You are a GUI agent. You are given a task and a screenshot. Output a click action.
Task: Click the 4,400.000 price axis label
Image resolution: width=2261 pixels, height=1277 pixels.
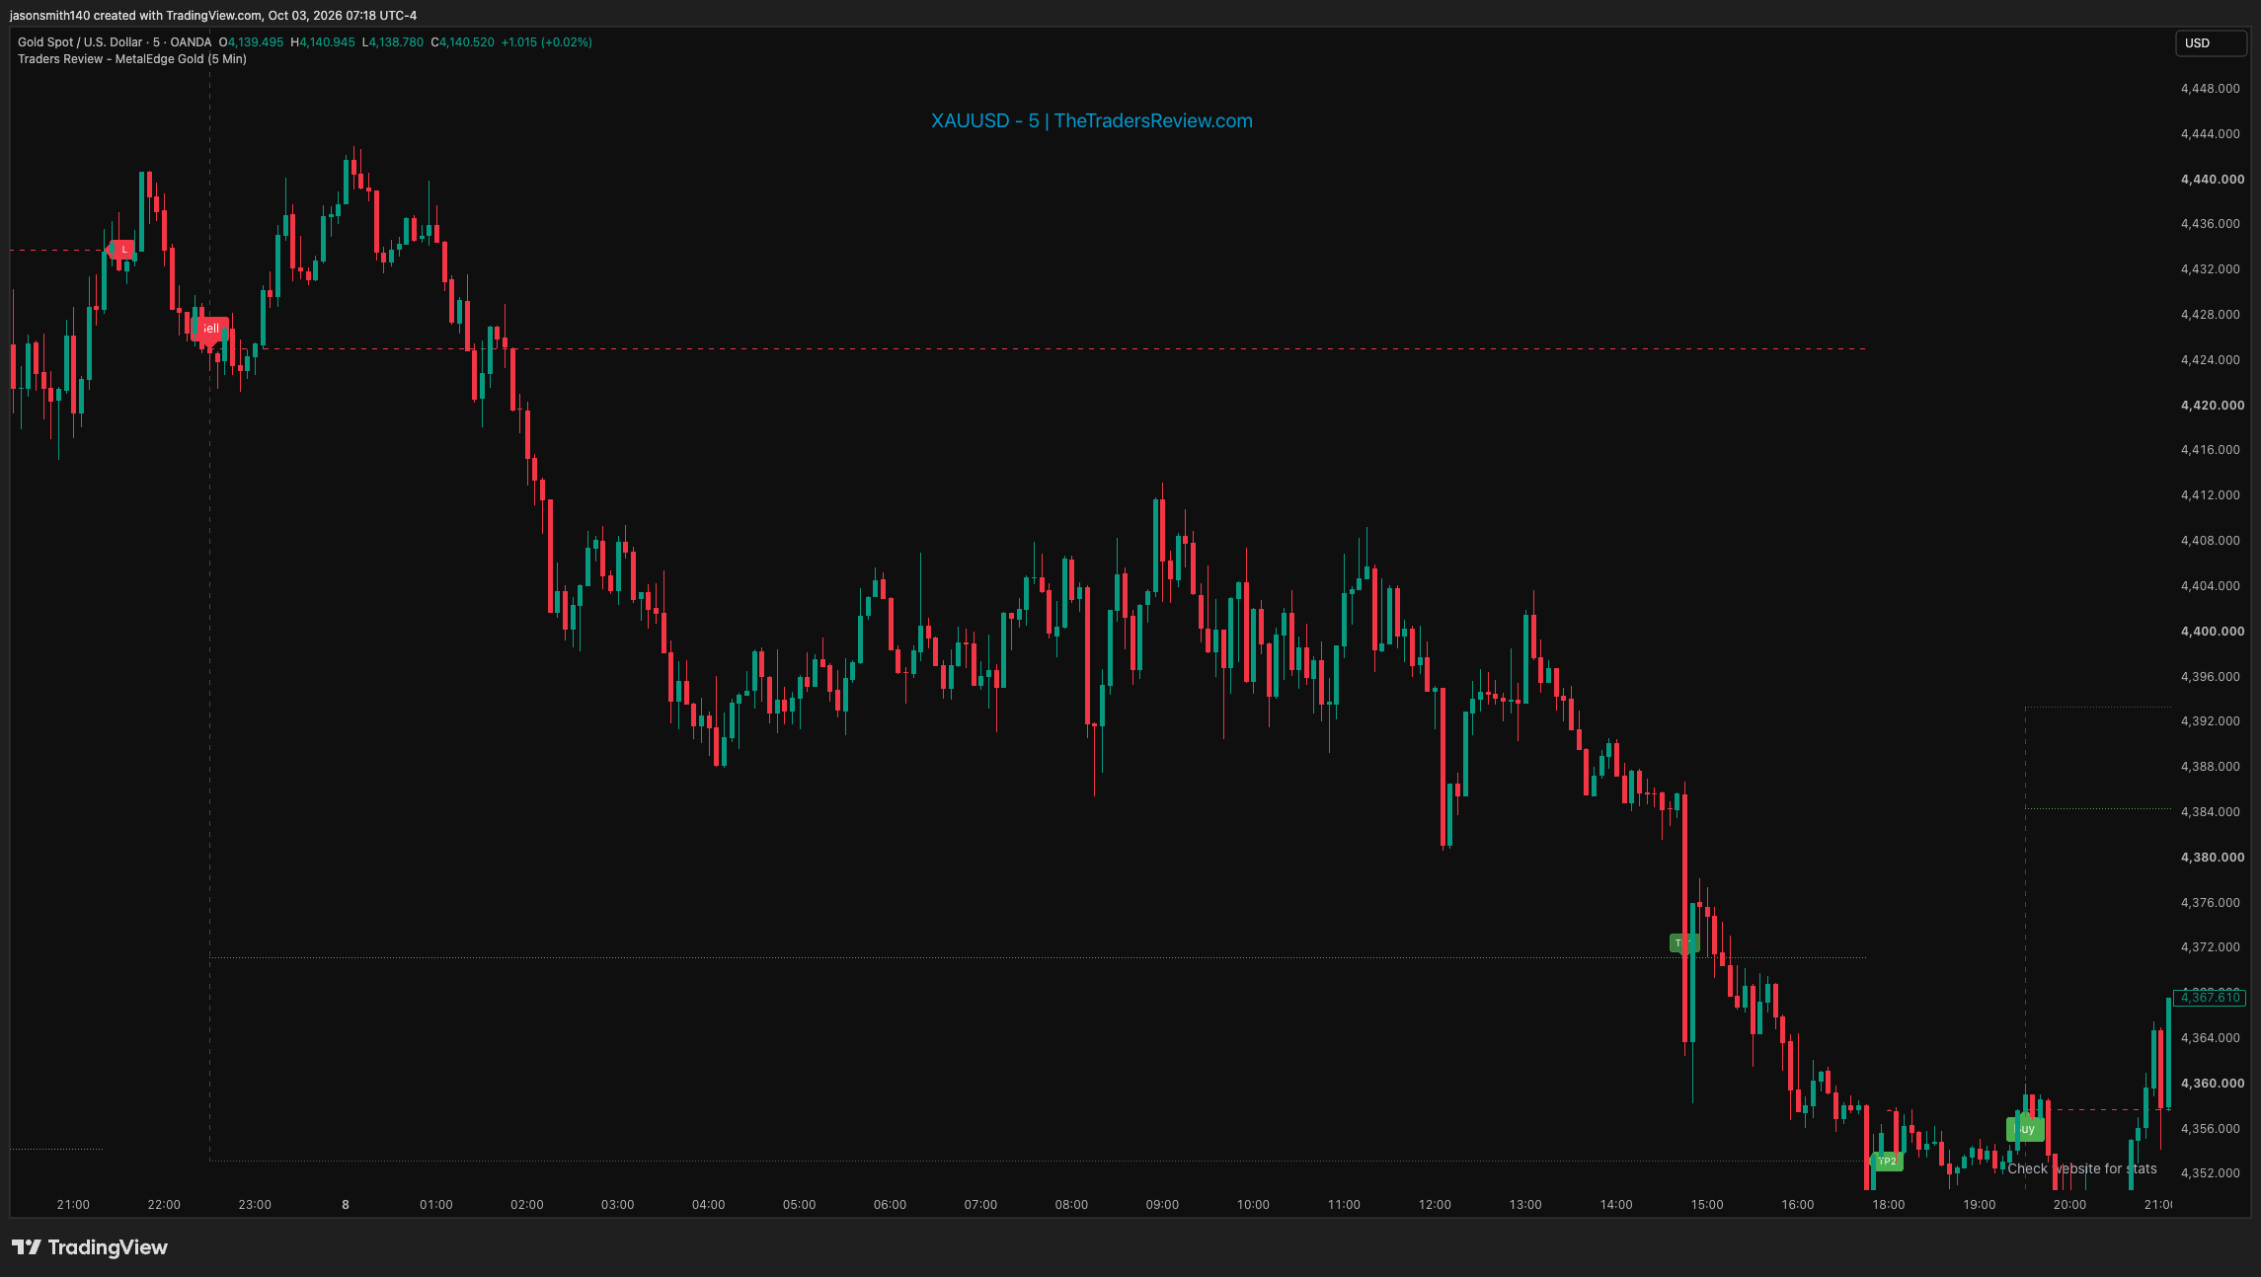(2212, 632)
